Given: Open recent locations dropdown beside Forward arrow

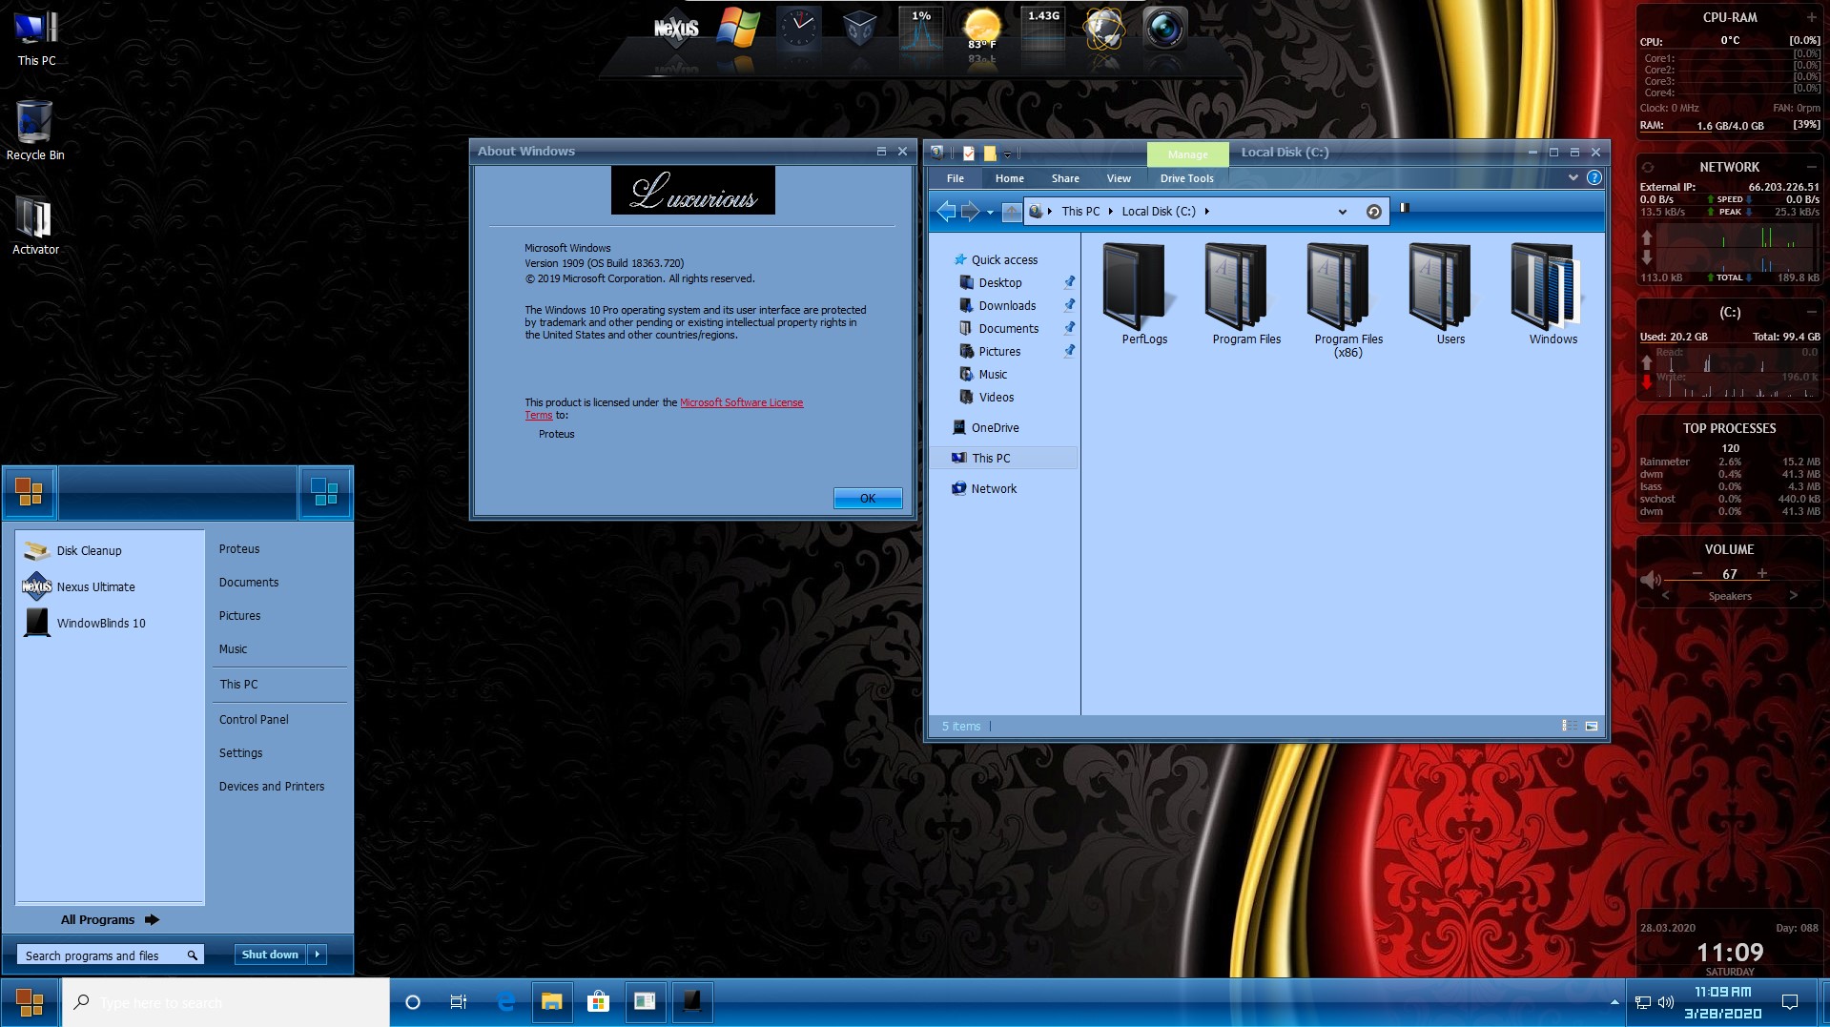Looking at the screenshot, I should 990,213.
